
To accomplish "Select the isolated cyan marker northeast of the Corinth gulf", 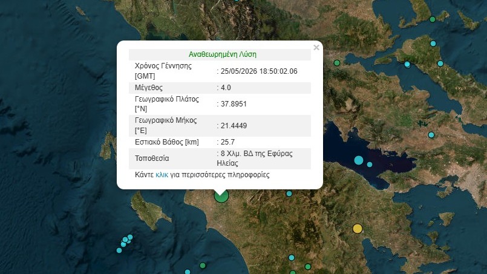I will pyautogui.click(x=431, y=135).
